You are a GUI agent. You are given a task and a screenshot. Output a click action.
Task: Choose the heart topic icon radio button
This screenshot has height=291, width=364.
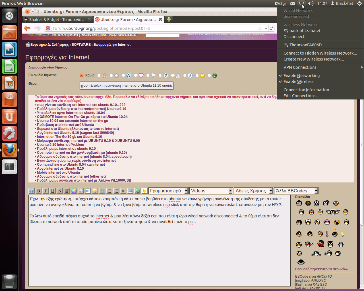pyautogui.click(x=136, y=75)
